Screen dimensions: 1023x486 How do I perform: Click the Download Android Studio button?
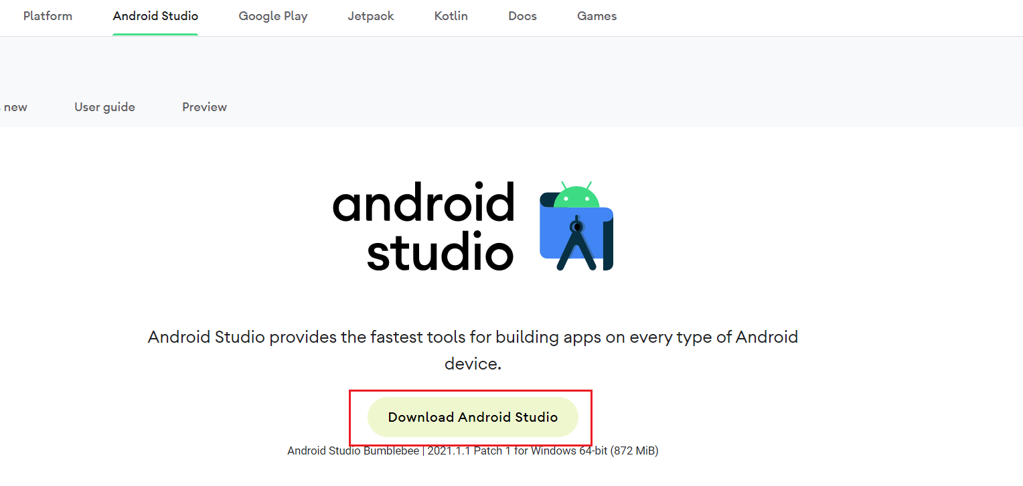(473, 417)
